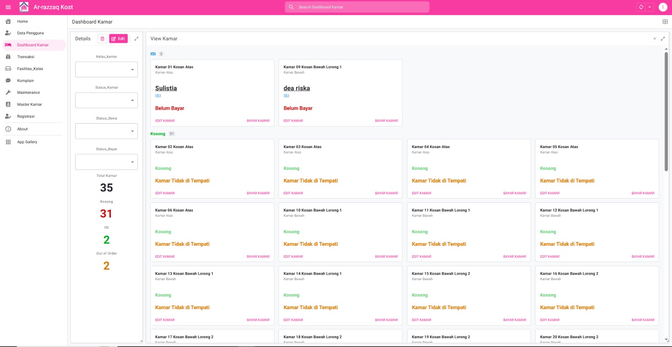
Task: Click the sync refresh icon
Action: pos(641,7)
